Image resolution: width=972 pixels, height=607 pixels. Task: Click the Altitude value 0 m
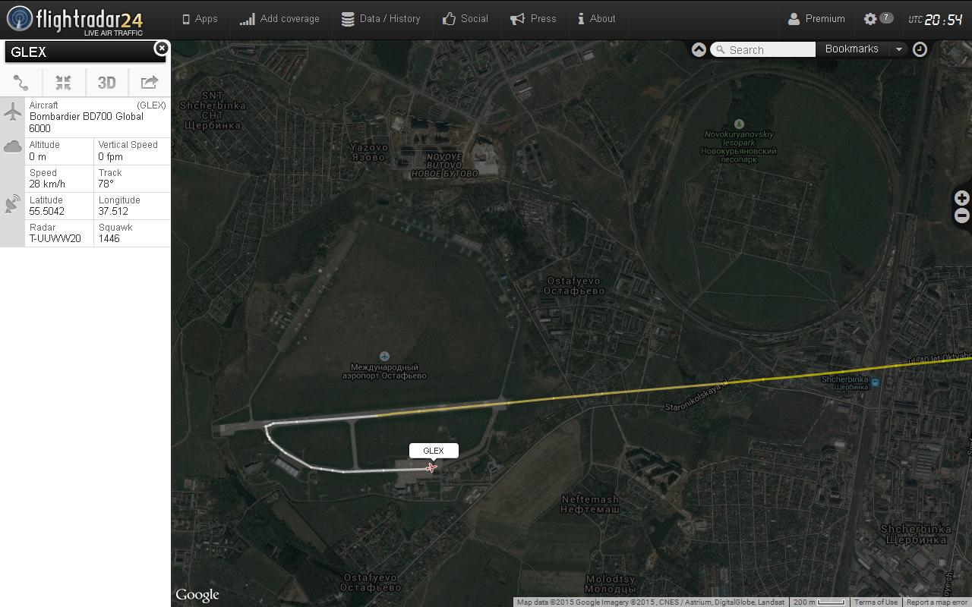point(38,156)
